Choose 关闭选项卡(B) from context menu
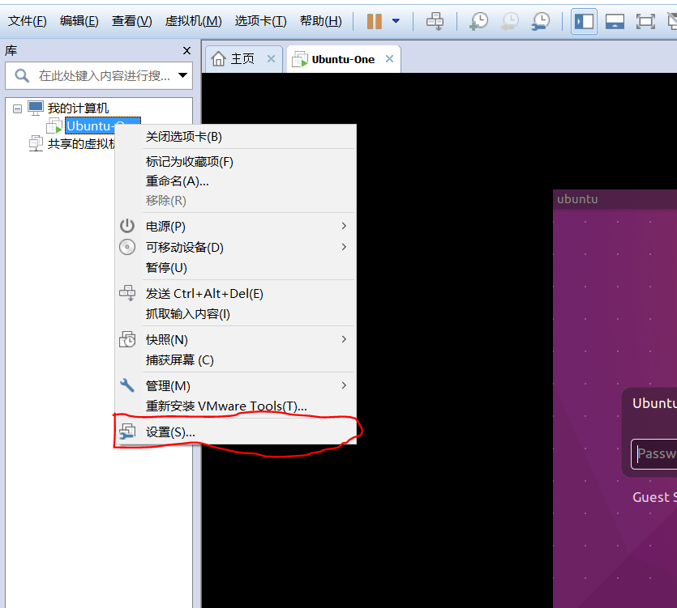 coord(236,137)
